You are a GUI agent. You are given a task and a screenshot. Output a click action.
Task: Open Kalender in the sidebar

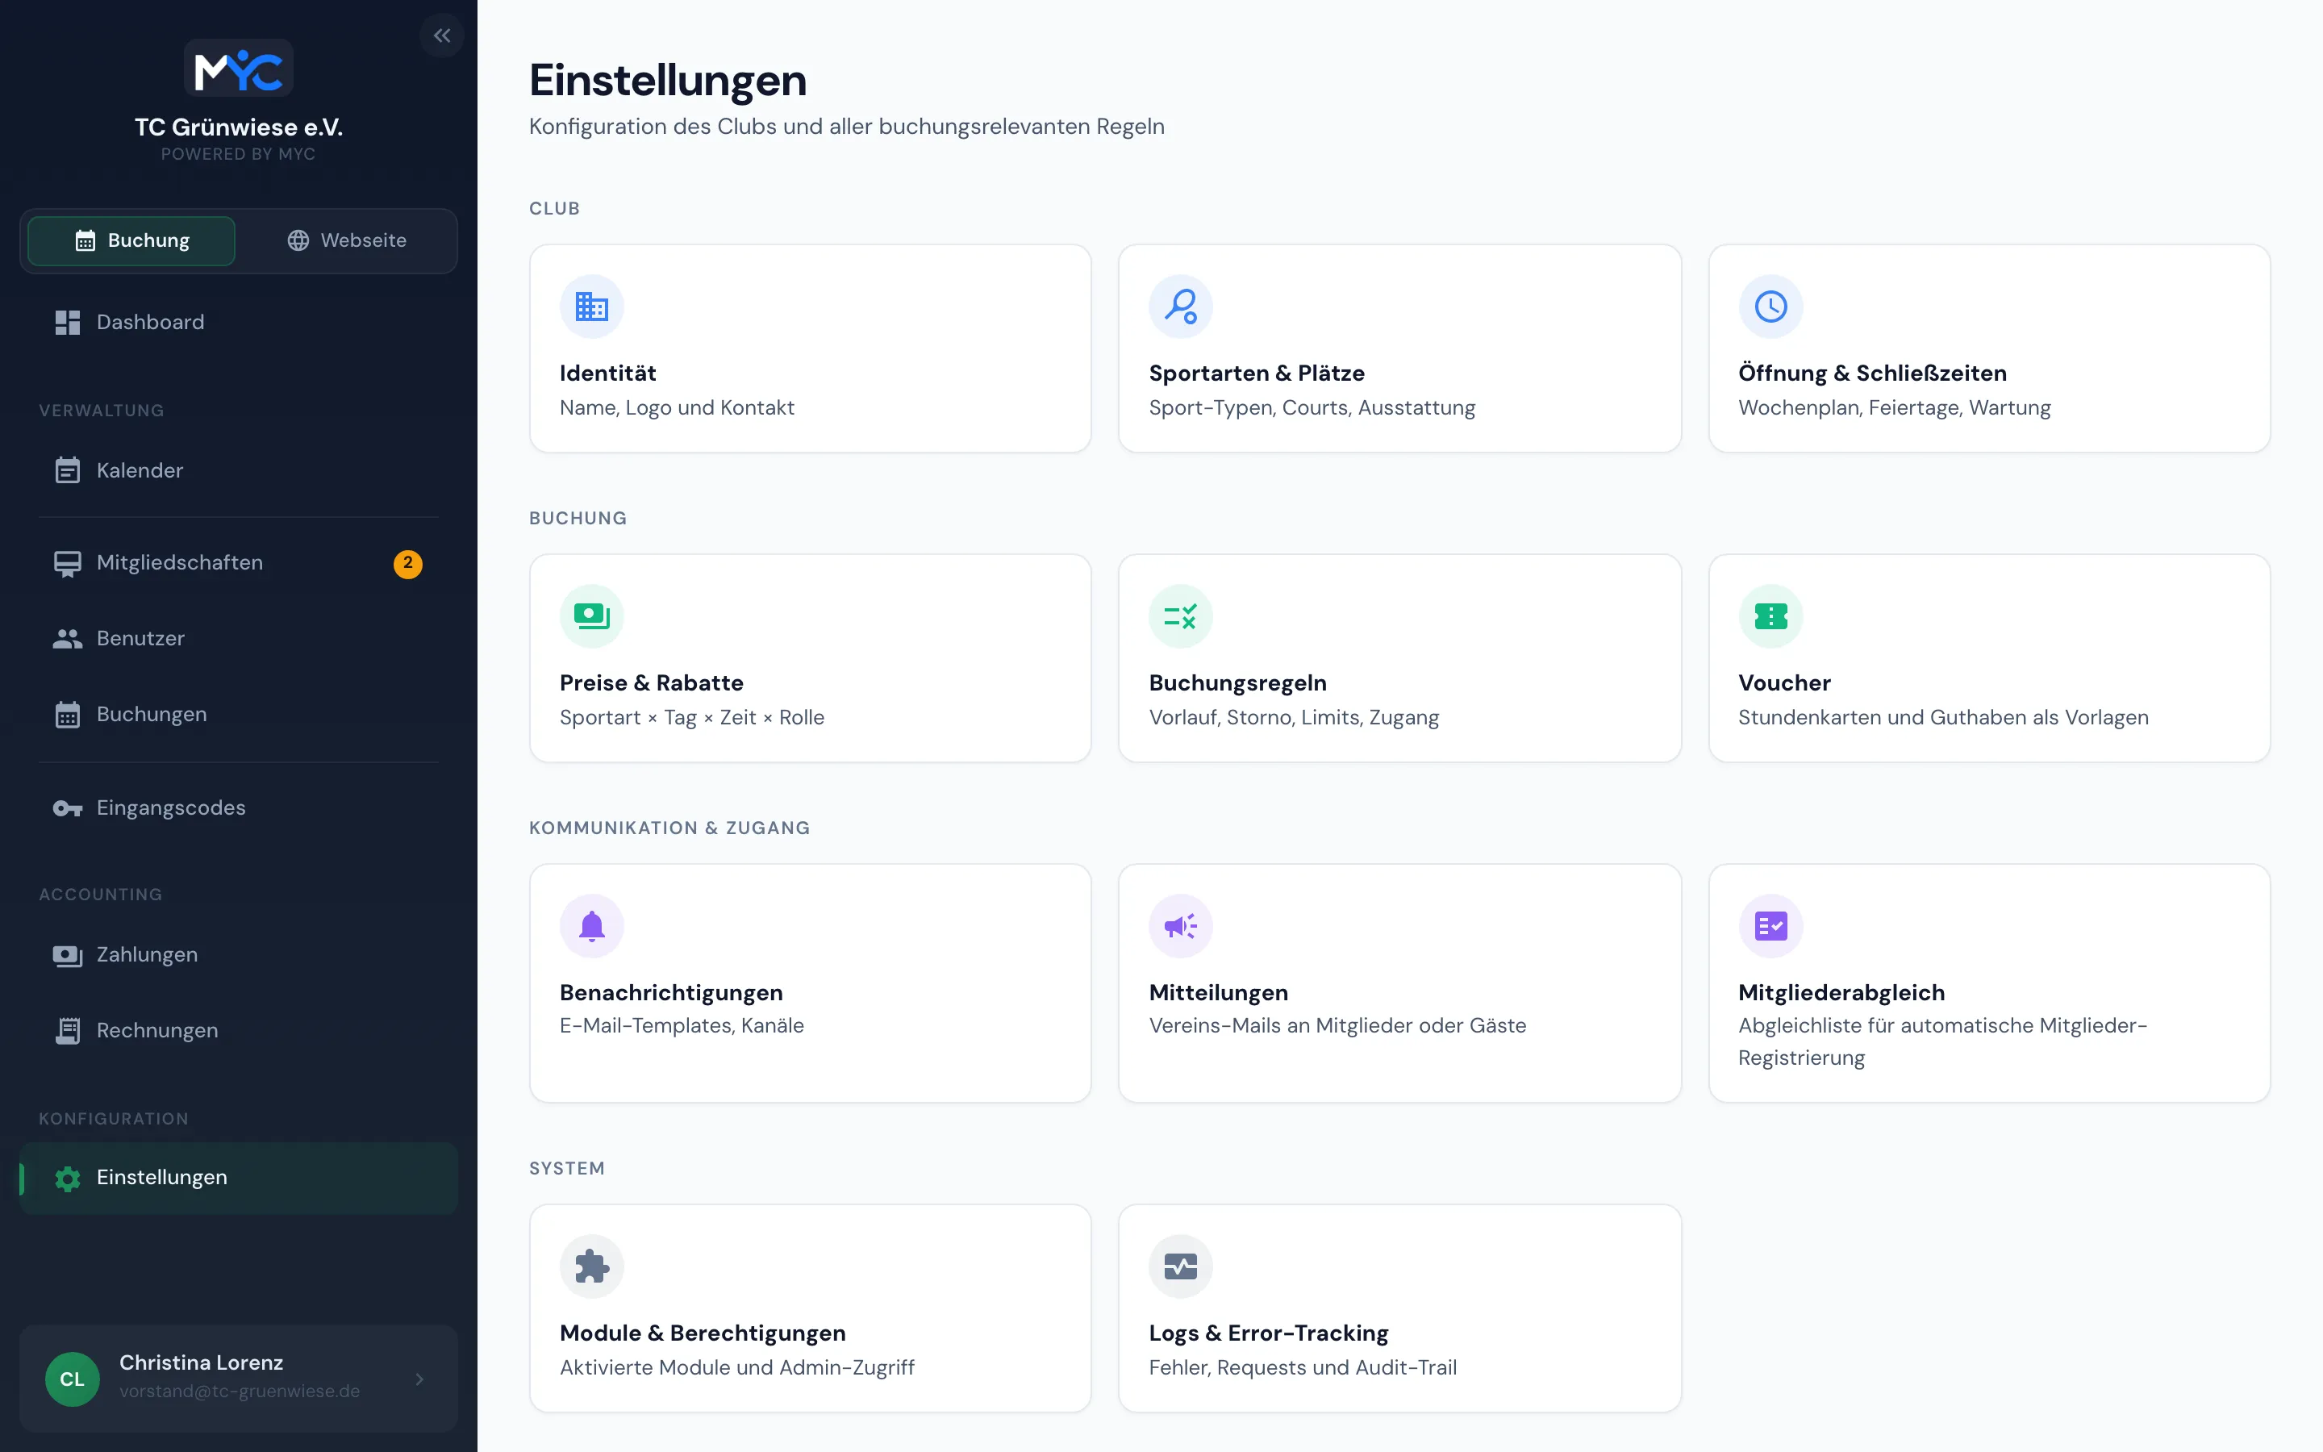tap(238, 470)
